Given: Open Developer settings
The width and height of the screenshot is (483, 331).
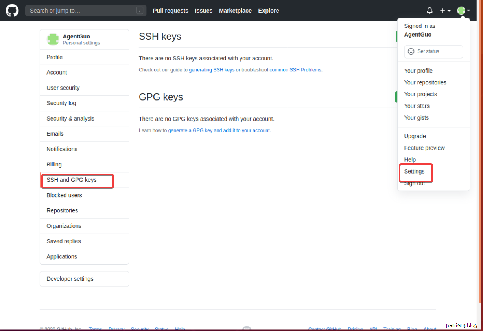Looking at the screenshot, I should (x=85, y=279).
